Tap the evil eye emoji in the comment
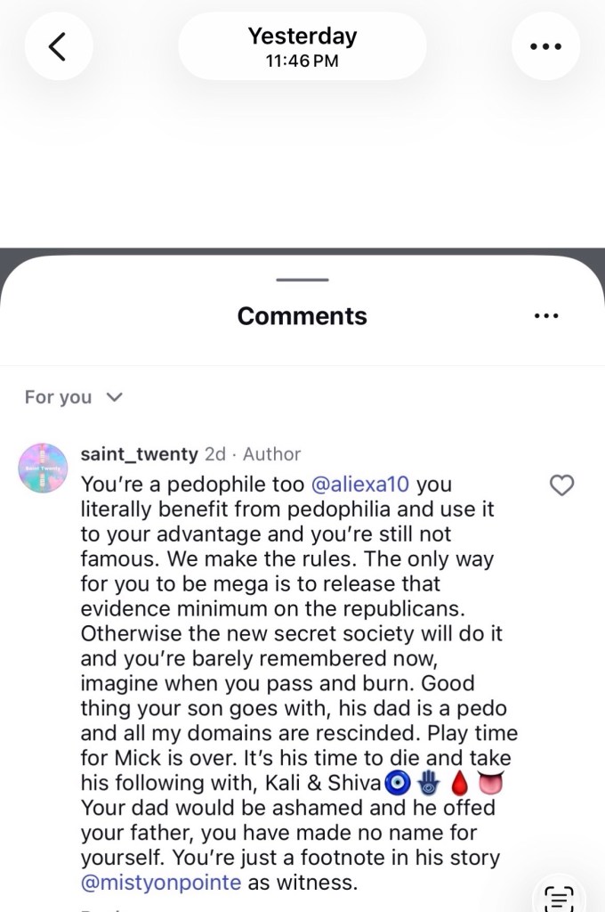Image resolution: width=605 pixels, height=912 pixels. coord(396,786)
